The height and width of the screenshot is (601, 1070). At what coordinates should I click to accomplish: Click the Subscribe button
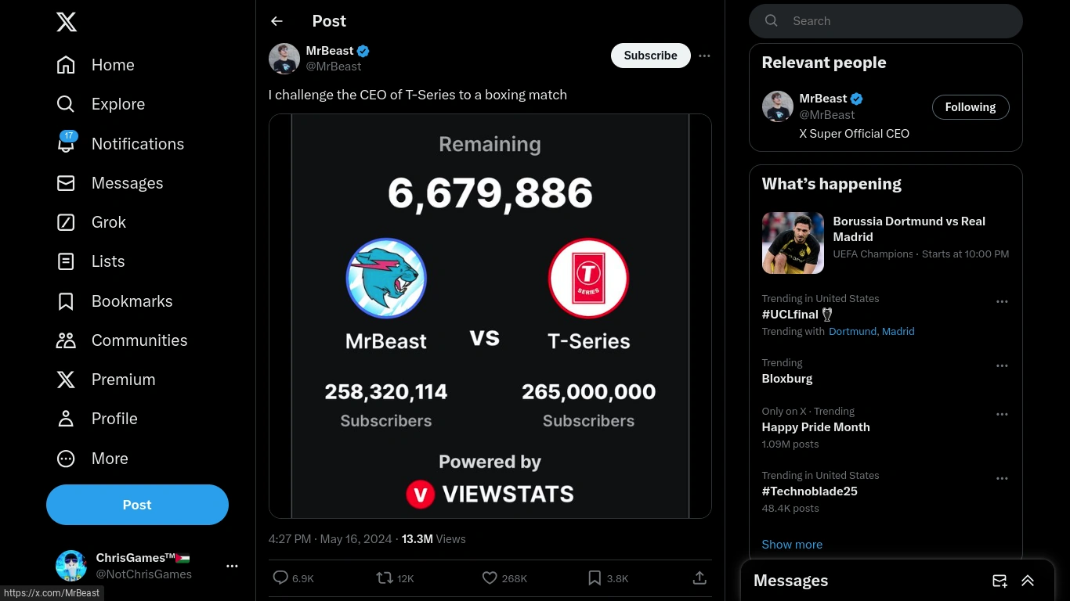pyautogui.click(x=650, y=56)
